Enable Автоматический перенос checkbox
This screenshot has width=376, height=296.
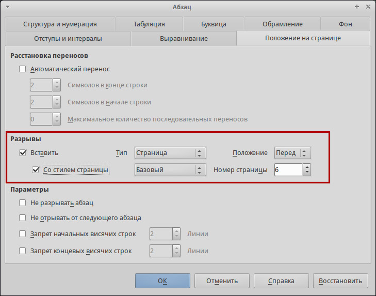23,69
